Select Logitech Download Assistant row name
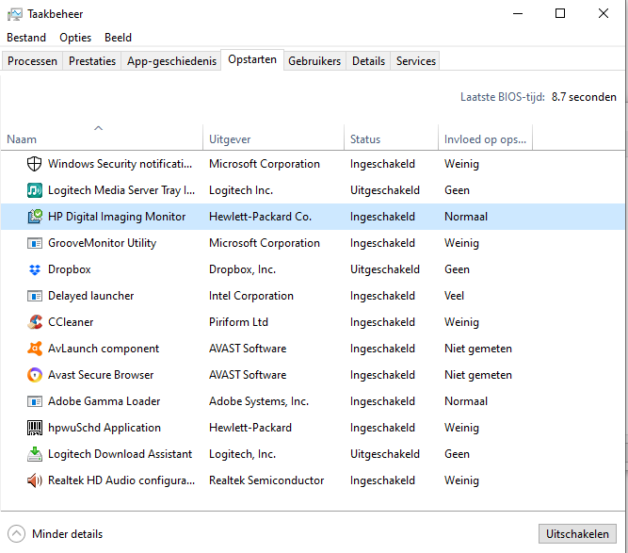Screen dimensions: 628x553 pos(120,454)
